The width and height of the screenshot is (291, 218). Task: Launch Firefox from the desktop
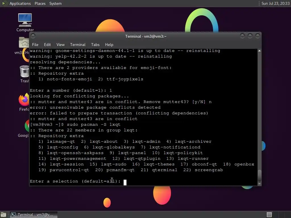click(x=24, y=102)
